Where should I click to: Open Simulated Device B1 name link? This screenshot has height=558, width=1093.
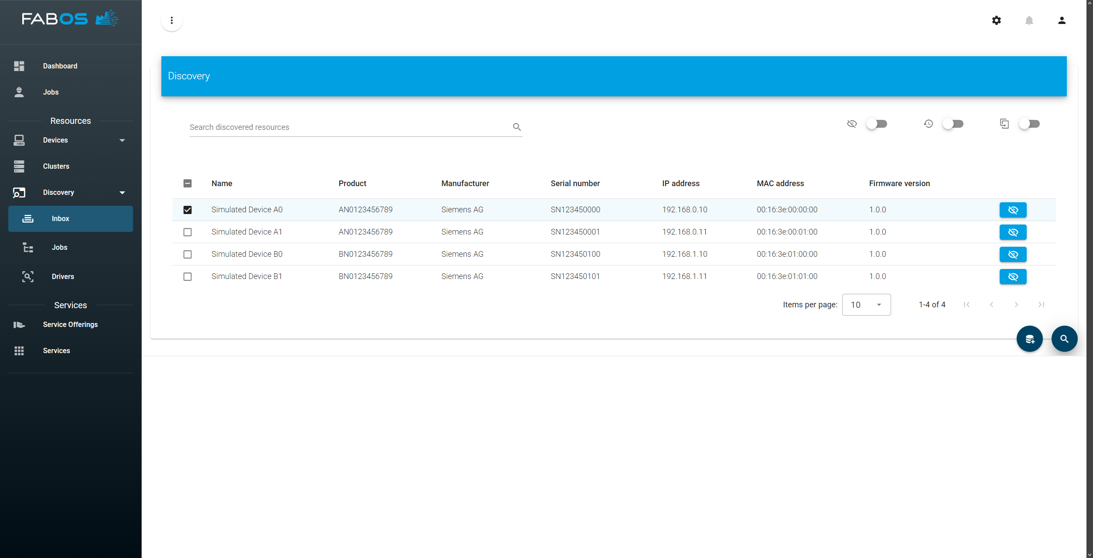246,276
